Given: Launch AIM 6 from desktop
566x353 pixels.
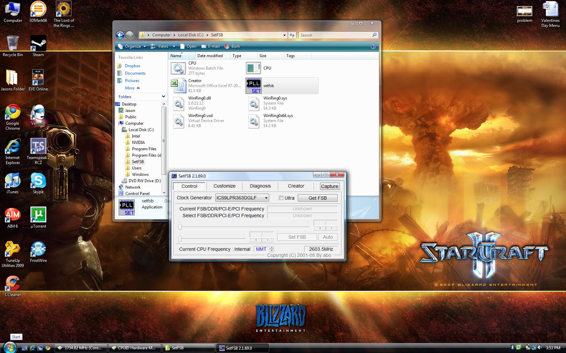Looking at the screenshot, I should [x=13, y=218].
